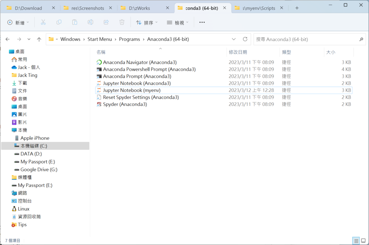This screenshot has width=369, height=245.
Task: Expand address bar history dropdown
Action: pyautogui.click(x=234, y=39)
